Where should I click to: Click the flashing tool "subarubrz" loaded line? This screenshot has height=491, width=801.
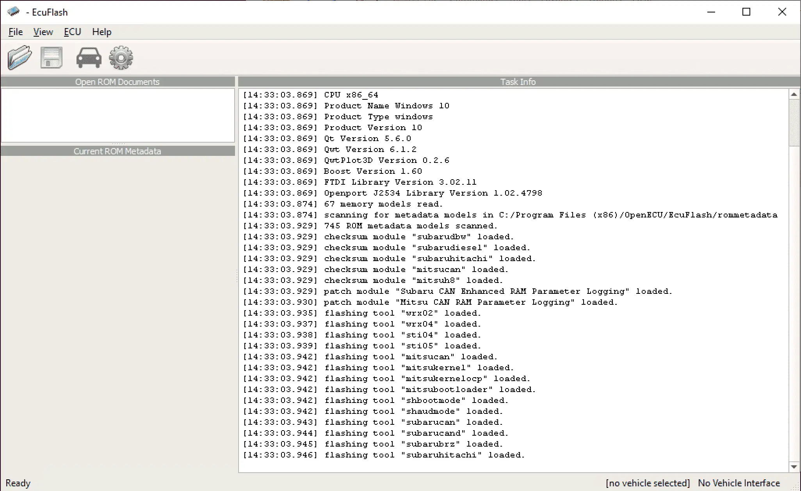tap(373, 444)
